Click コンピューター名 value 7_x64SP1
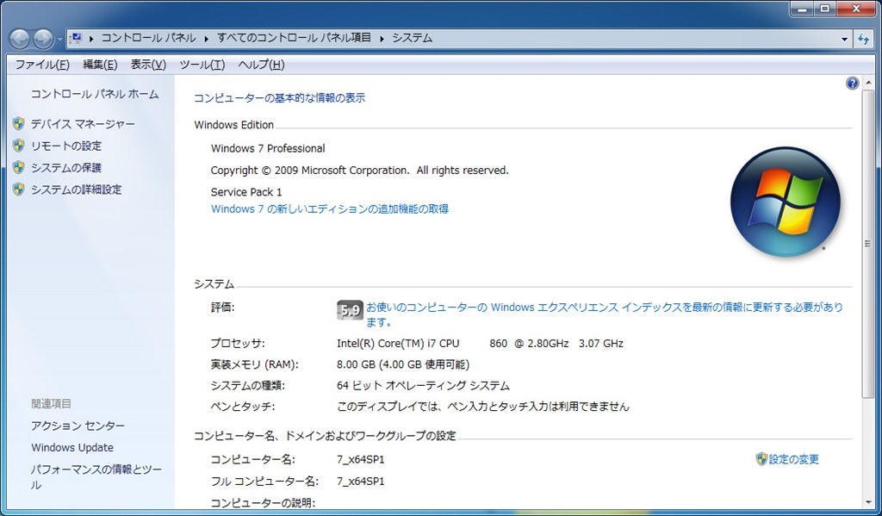The width and height of the screenshot is (882, 516). point(361,460)
